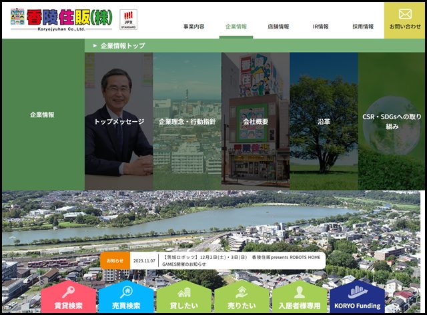Open the CSR・SDGsへの取り組み card
The height and width of the screenshot is (315, 427).
pyautogui.click(x=392, y=121)
